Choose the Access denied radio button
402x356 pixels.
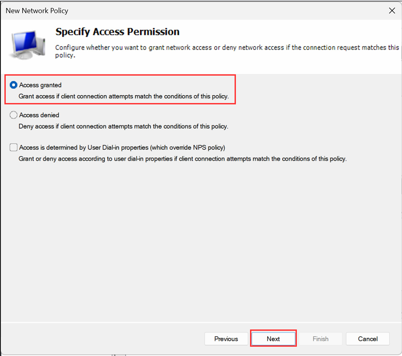13,115
